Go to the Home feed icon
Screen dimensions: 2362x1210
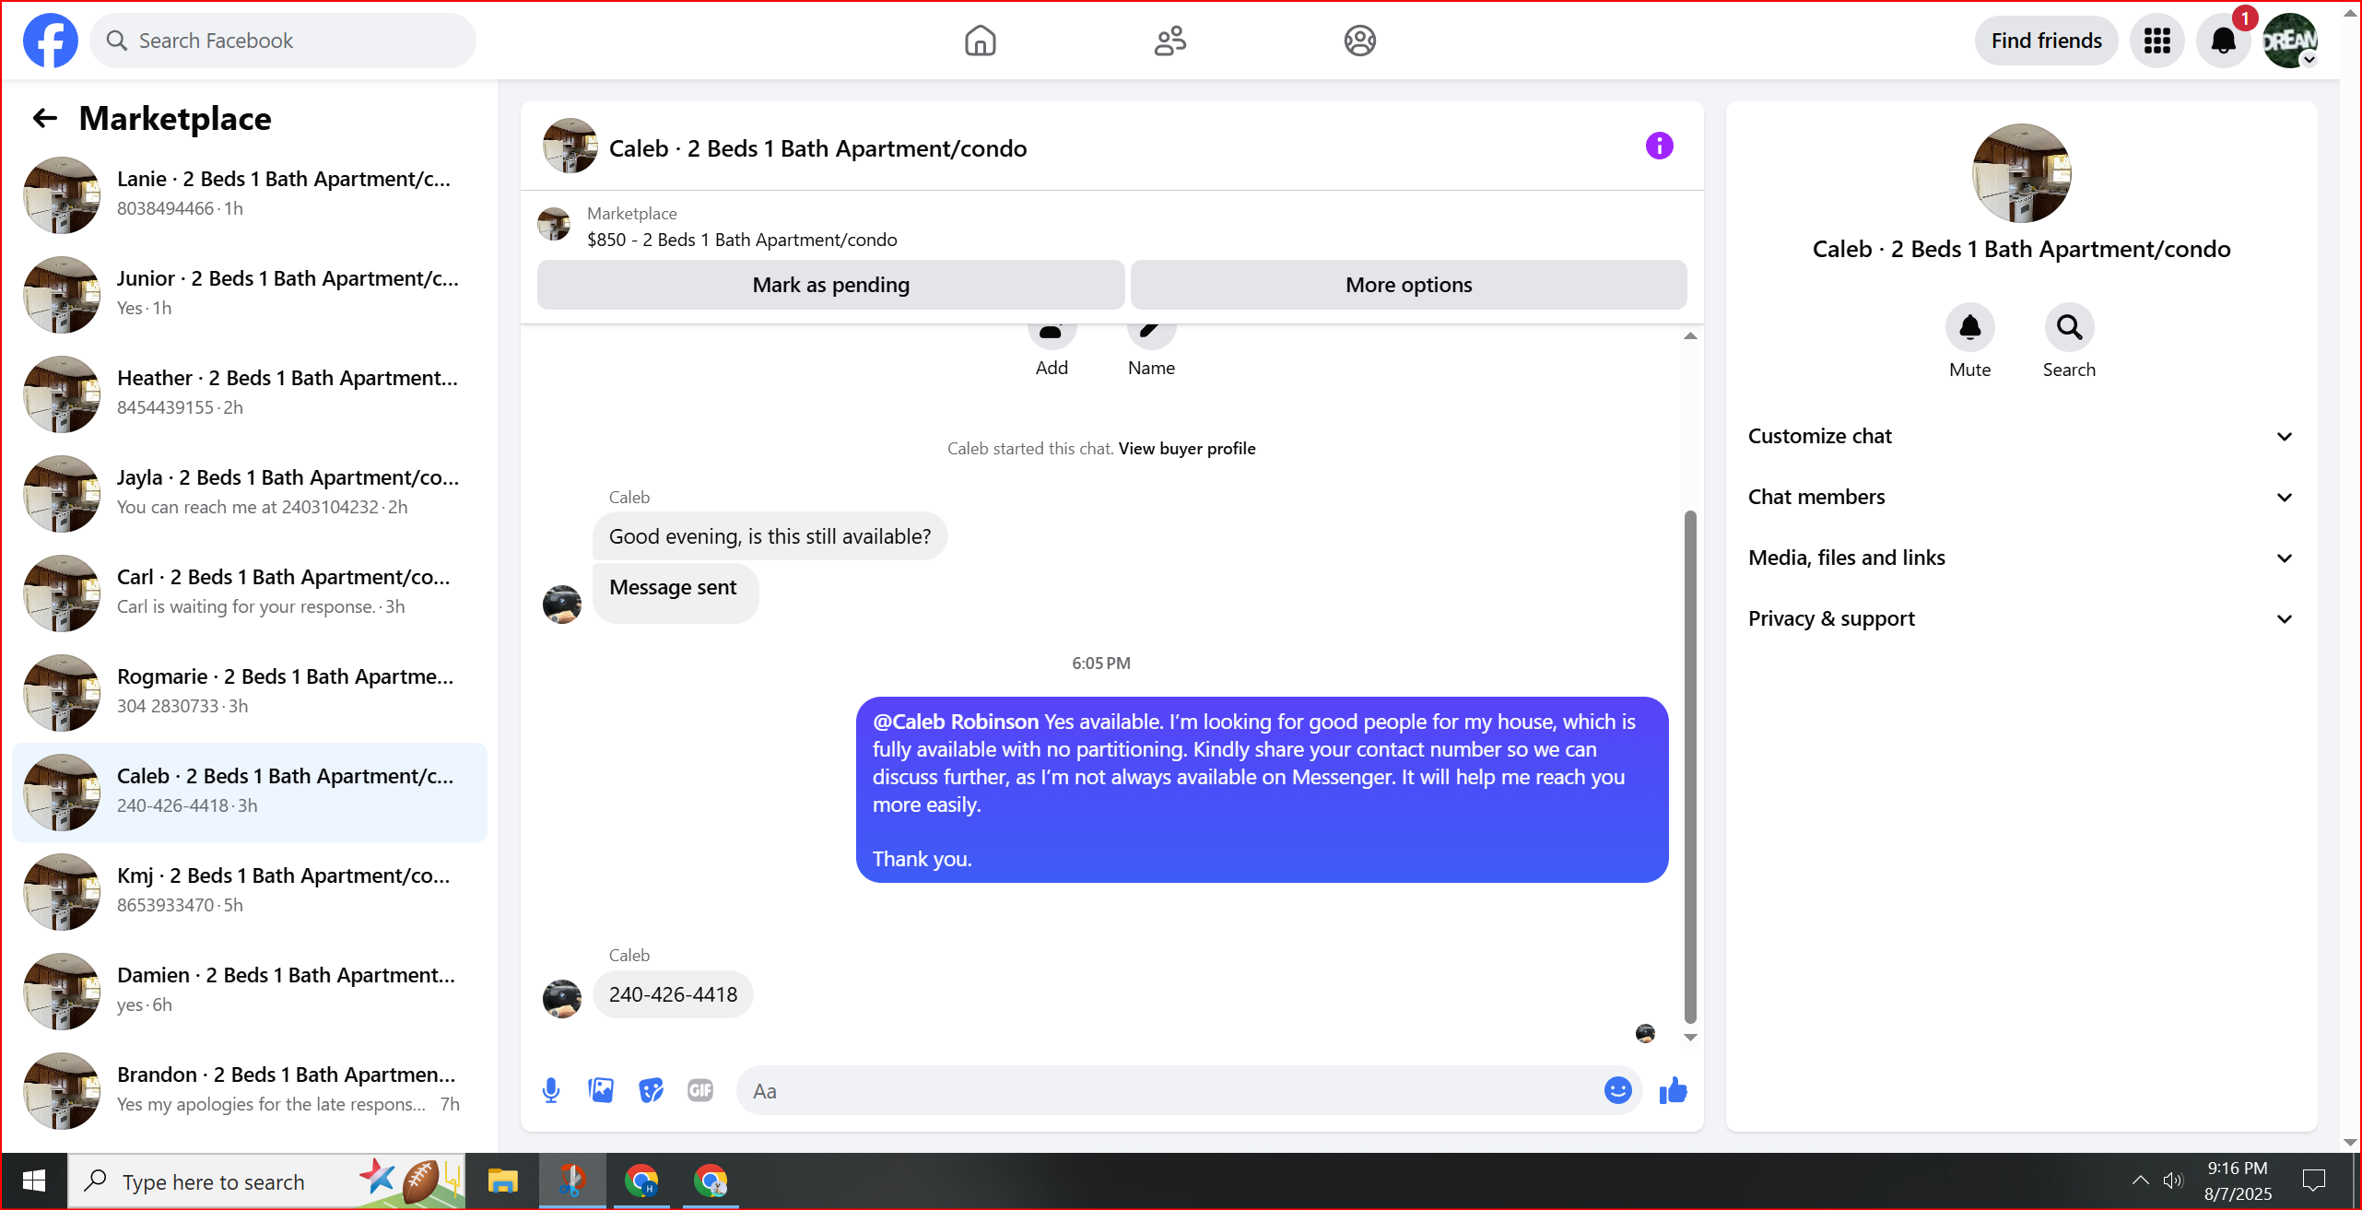980,41
